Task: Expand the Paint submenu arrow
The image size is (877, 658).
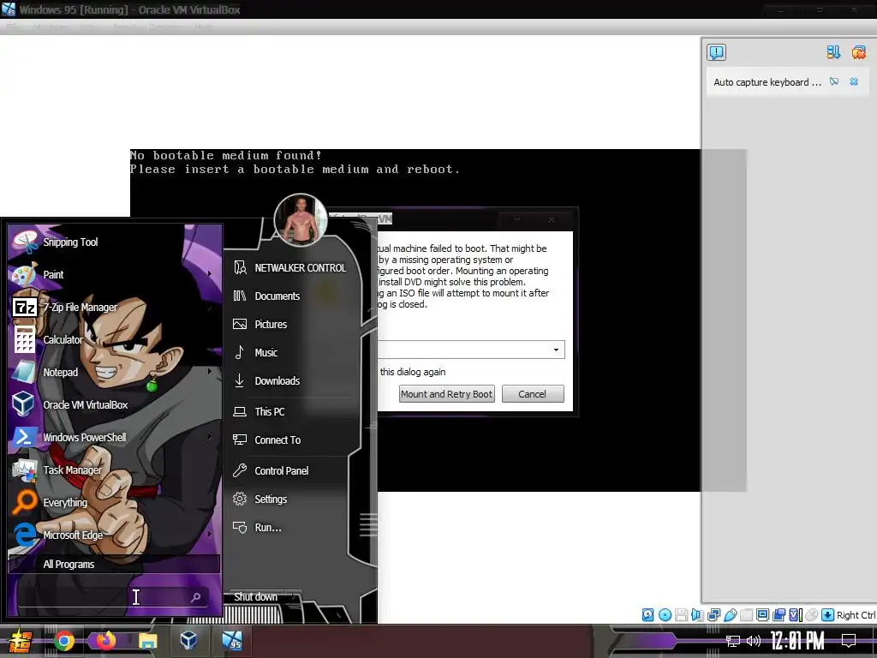Action: (x=210, y=274)
